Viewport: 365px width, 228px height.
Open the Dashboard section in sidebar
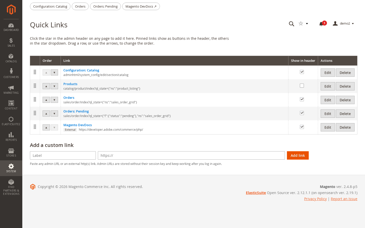click(11, 27)
